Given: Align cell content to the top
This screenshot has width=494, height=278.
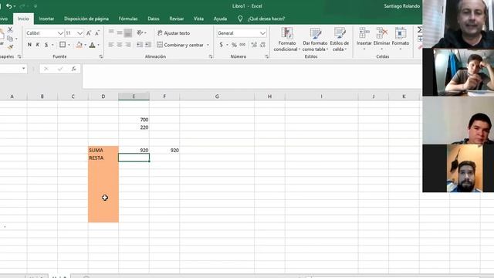Looking at the screenshot, I should pos(111,32).
